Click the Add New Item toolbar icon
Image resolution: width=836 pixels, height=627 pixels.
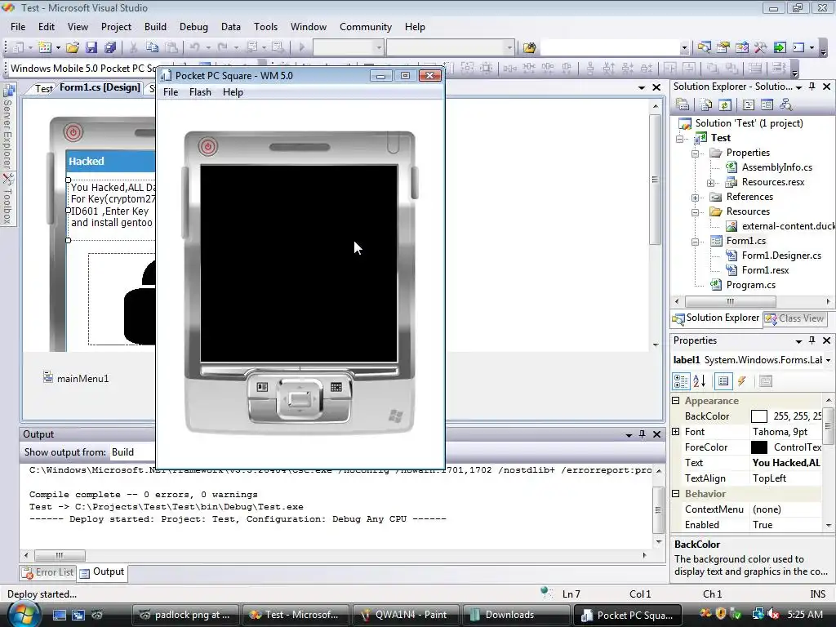pos(45,48)
